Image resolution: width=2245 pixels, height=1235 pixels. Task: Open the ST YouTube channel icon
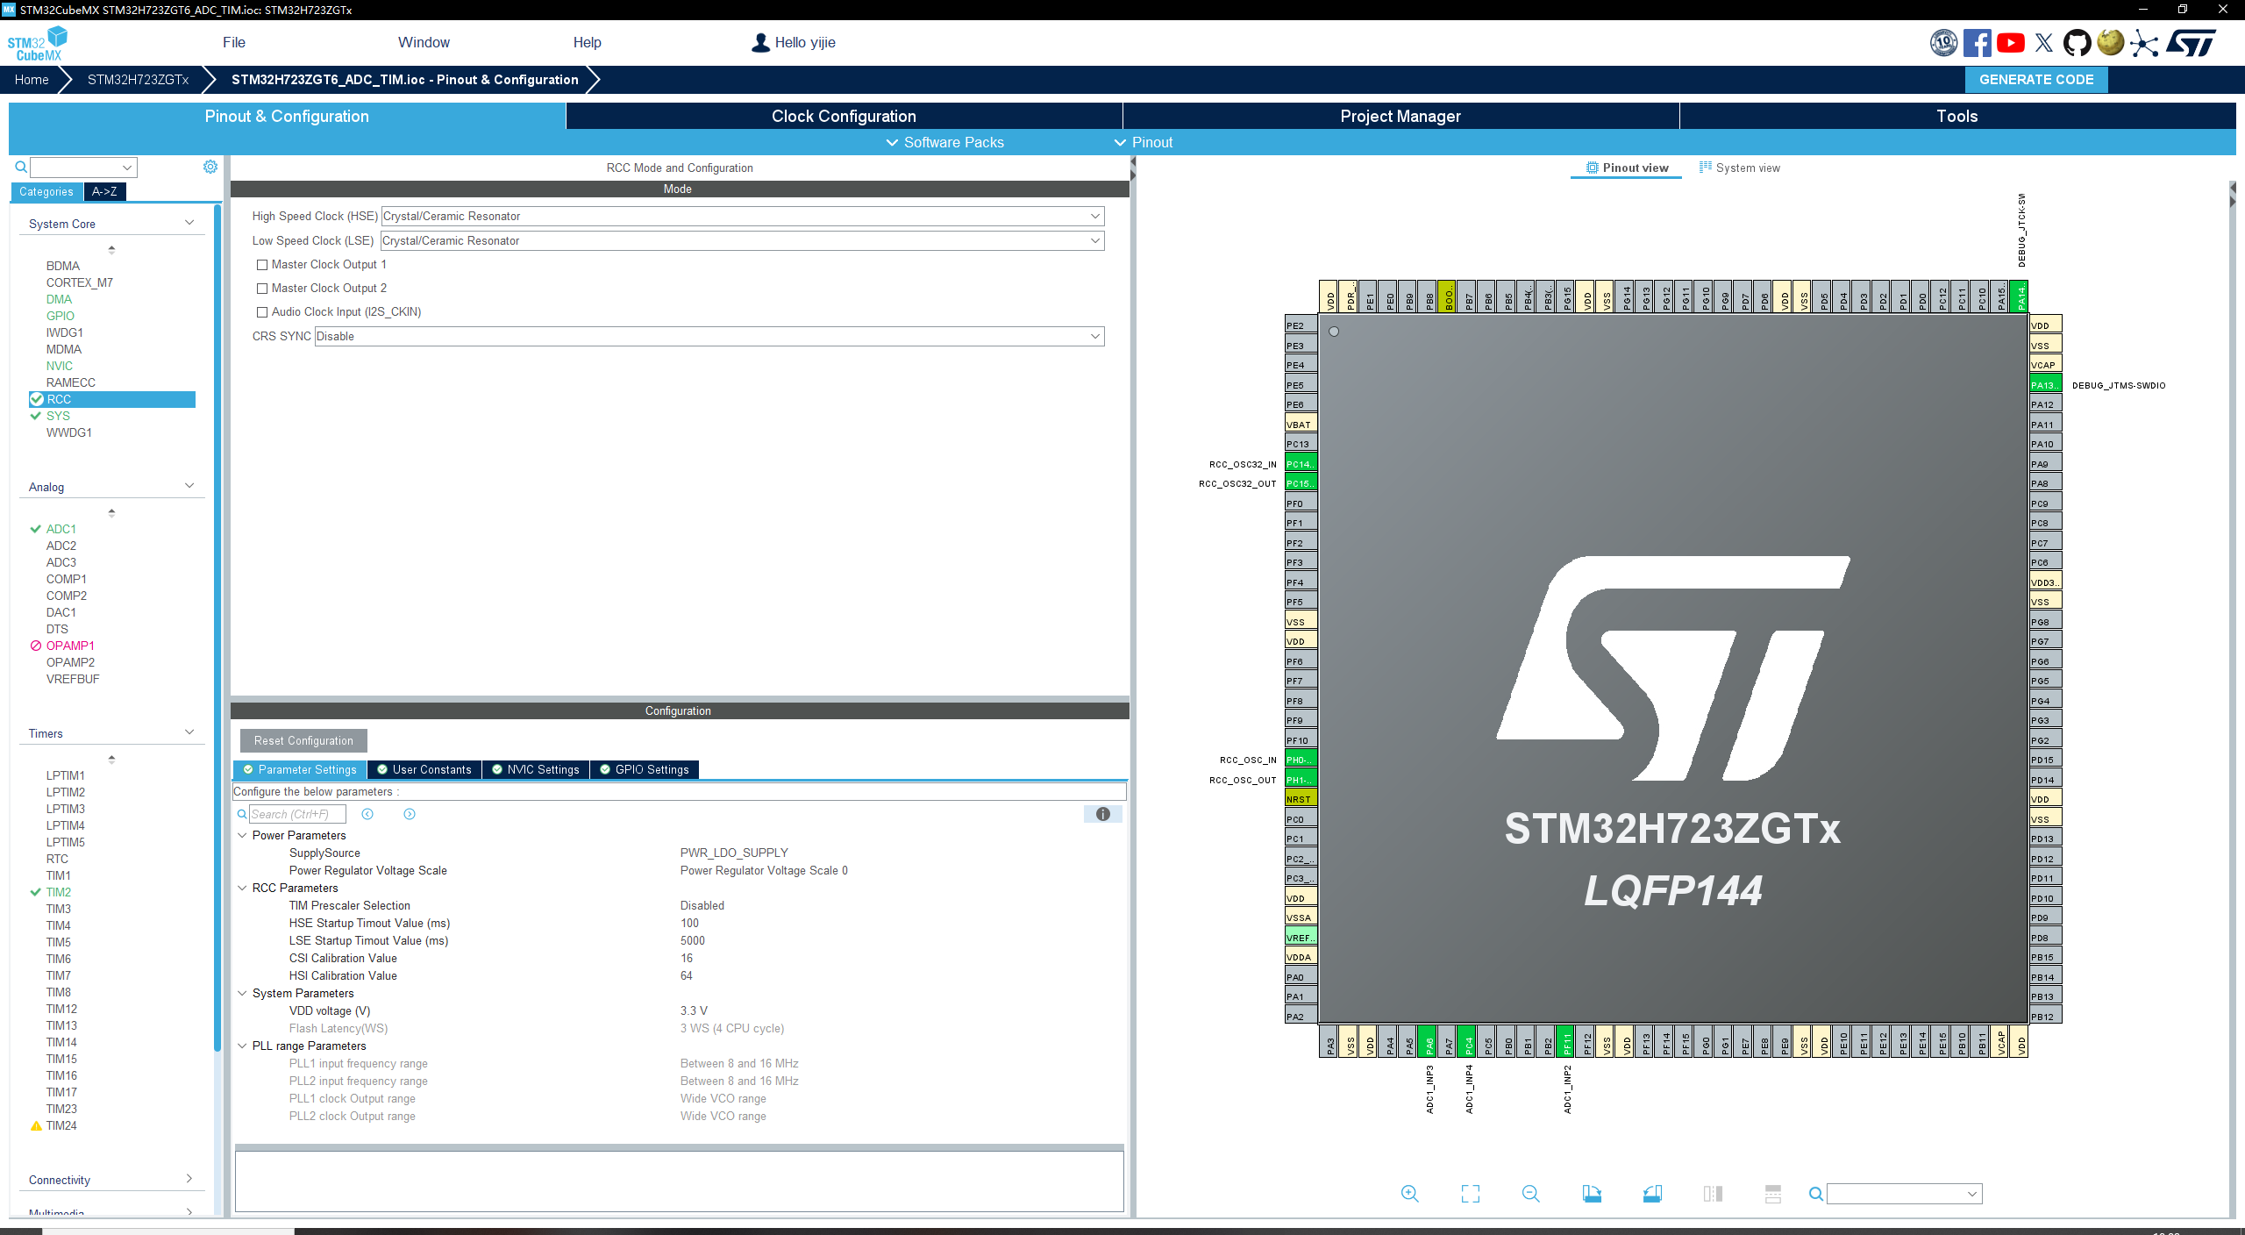[2010, 42]
